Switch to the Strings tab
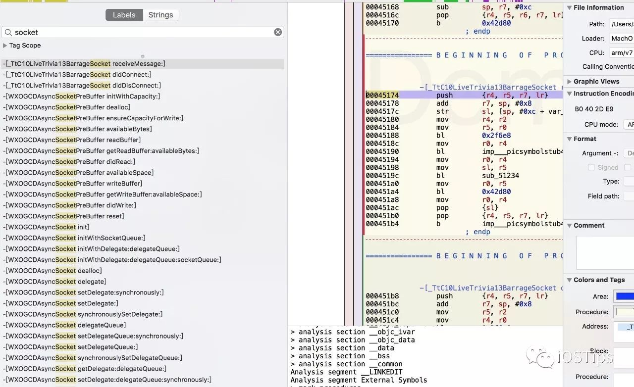This screenshot has width=634, height=387. coord(161,15)
